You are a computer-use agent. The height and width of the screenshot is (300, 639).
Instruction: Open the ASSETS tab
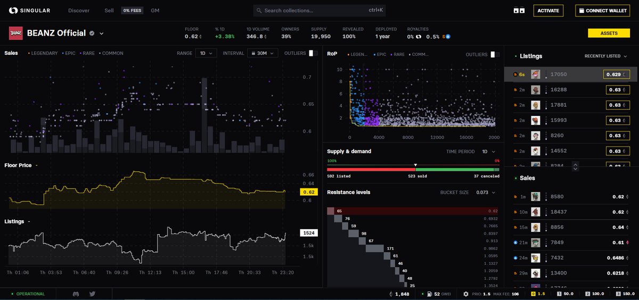[609, 33]
